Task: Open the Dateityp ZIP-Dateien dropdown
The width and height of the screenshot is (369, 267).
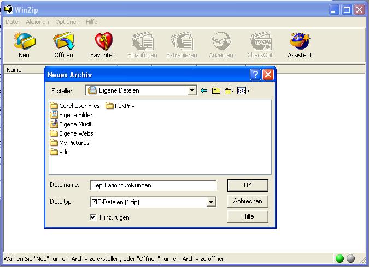Action: (211, 202)
